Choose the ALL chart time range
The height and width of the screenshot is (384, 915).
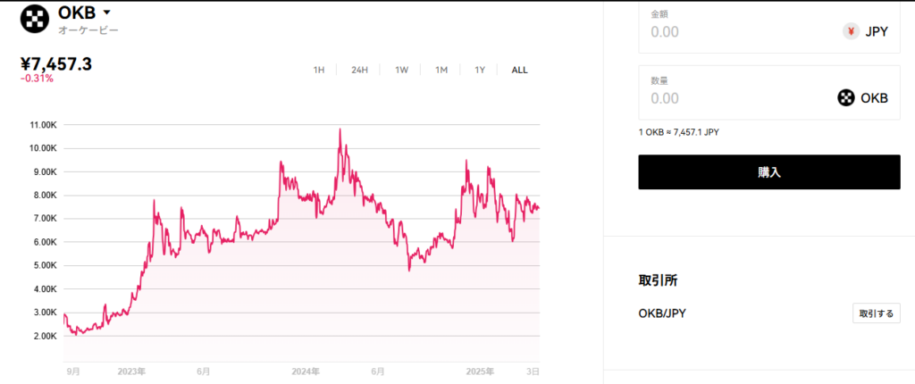pos(519,70)
